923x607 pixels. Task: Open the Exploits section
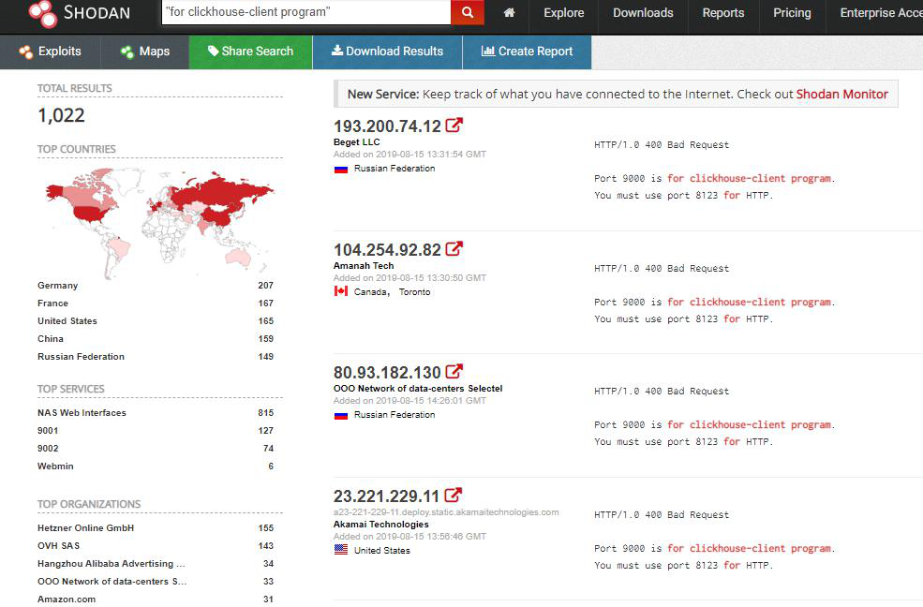(50, 52)
